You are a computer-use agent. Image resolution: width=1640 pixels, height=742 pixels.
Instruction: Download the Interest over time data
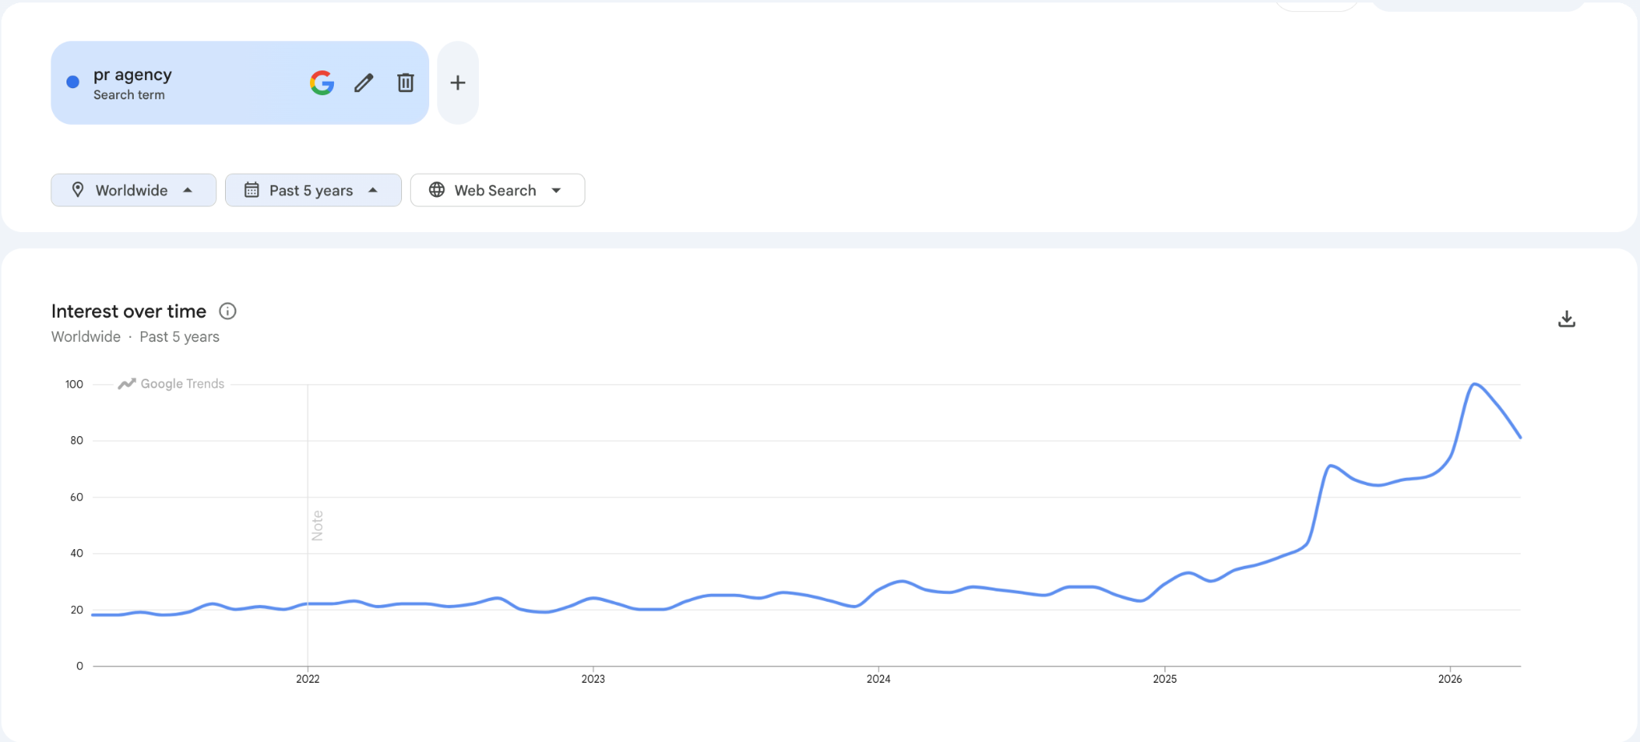tap(1566, 318)
